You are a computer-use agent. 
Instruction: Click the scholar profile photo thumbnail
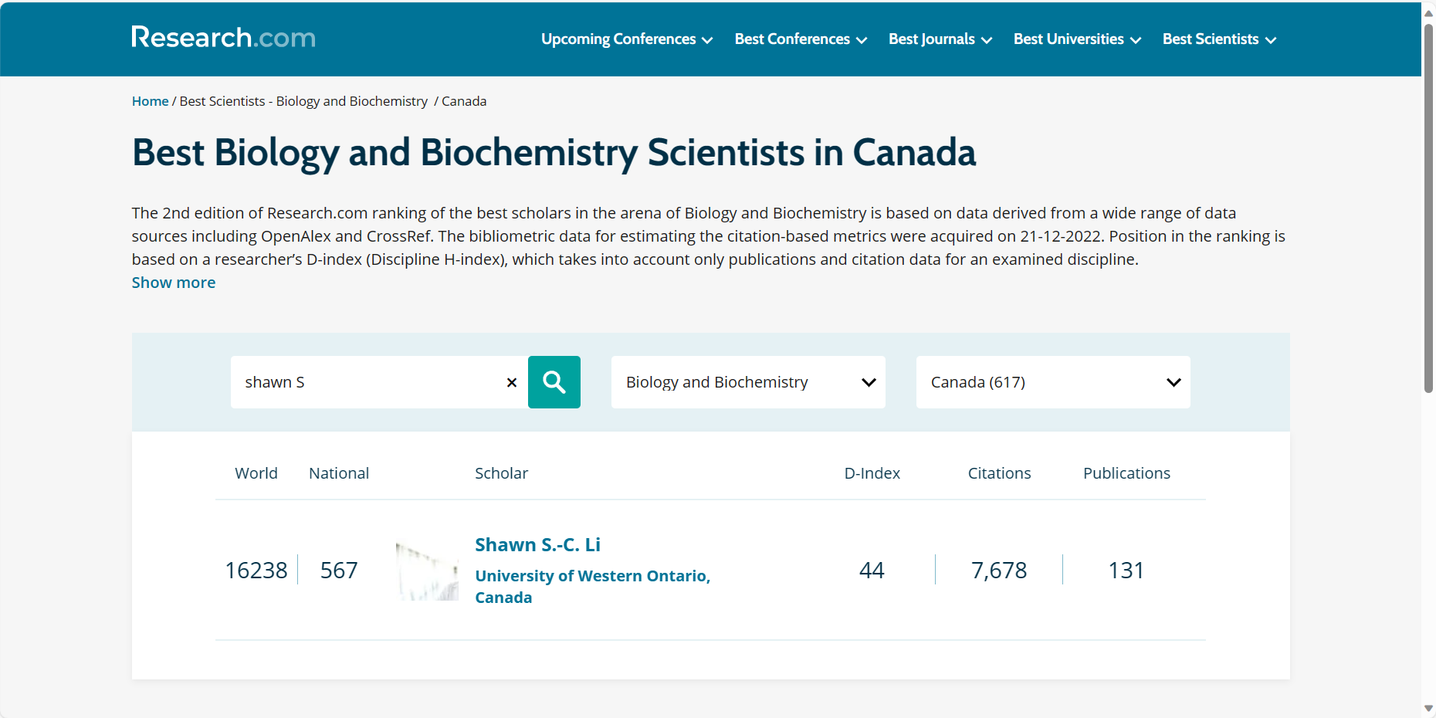(x=427, y=571)
